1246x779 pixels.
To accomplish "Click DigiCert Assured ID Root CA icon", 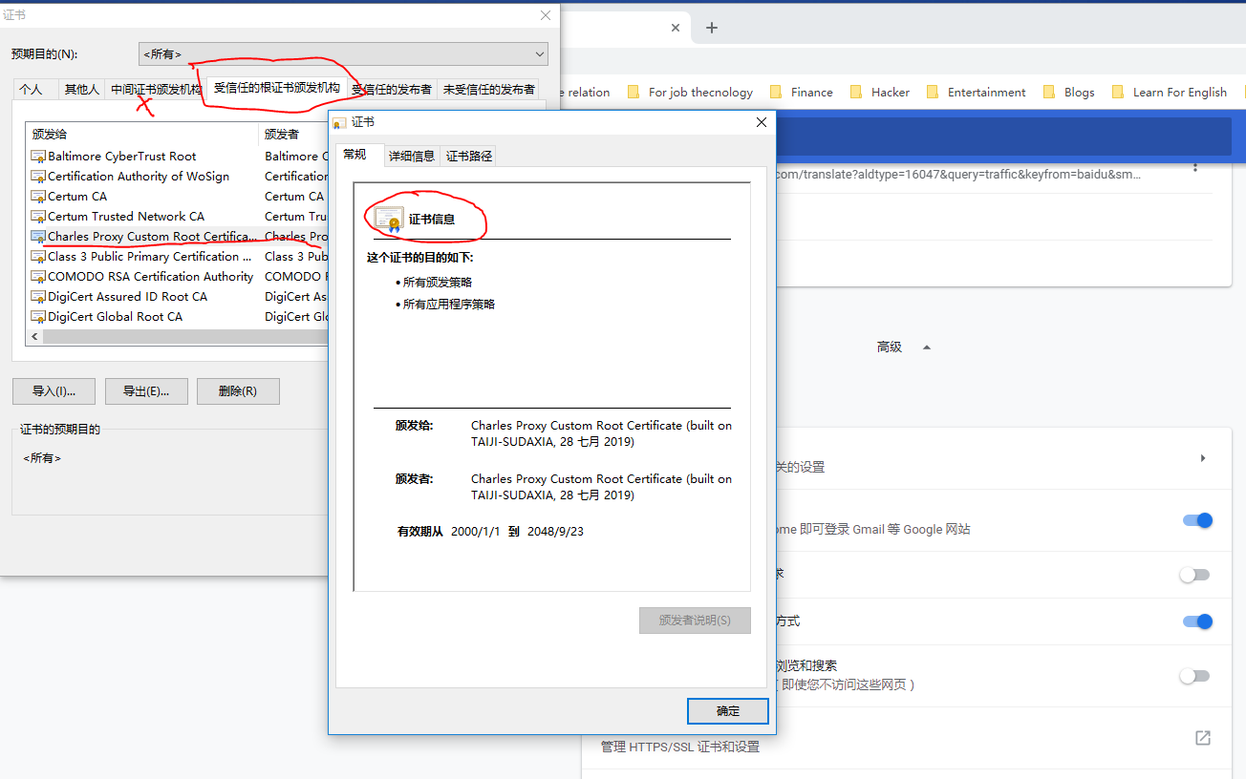I will click(38, 297).
